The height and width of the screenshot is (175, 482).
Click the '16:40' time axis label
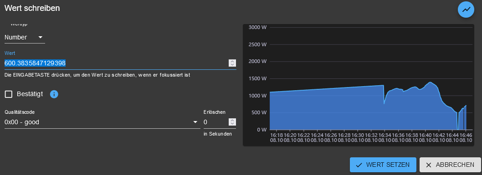point(425,135)
